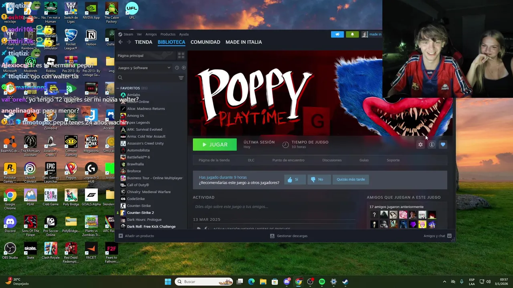This screenshot has width=513, height=288.
Task: Click the library search field
Action: (x=146, y=78)
